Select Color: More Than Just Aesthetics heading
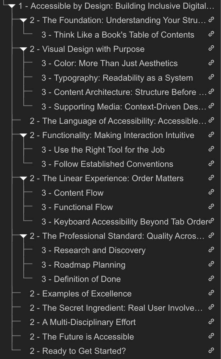 [110, 64]
